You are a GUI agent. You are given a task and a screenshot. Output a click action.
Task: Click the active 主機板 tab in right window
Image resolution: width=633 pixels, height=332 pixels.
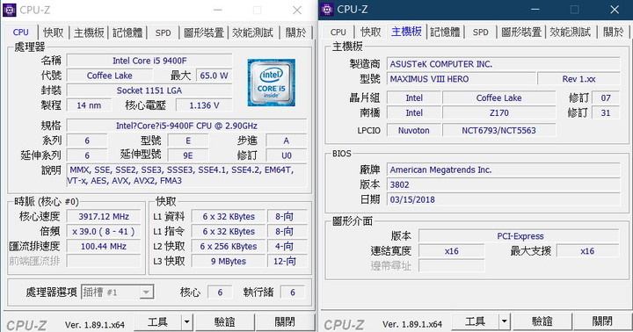406,31
